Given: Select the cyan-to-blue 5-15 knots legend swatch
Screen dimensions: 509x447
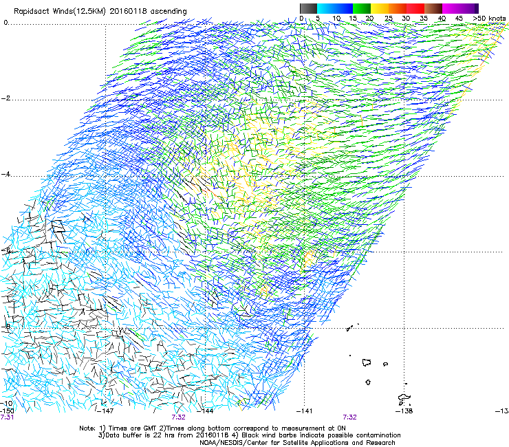Looking at the screenshot, I should coord(335,8).
